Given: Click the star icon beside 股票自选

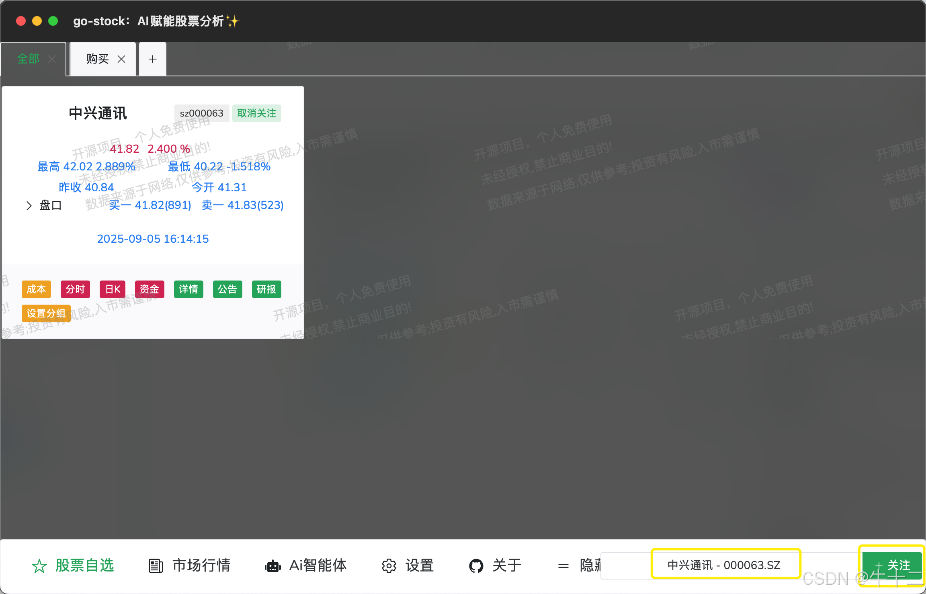Looking at the screenshot, I should [x=39, y=566].
